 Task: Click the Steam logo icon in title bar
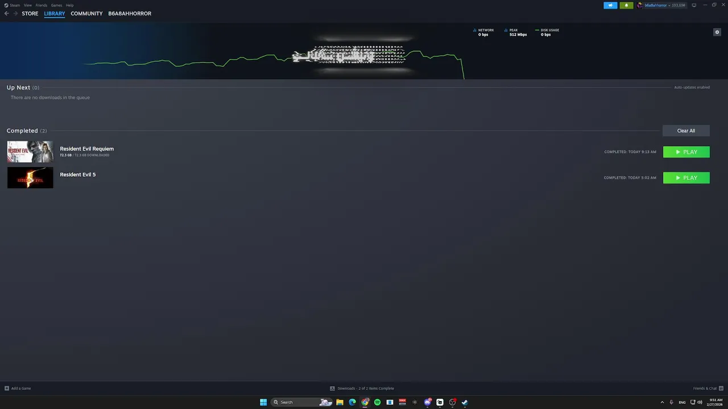coord(6,5)
